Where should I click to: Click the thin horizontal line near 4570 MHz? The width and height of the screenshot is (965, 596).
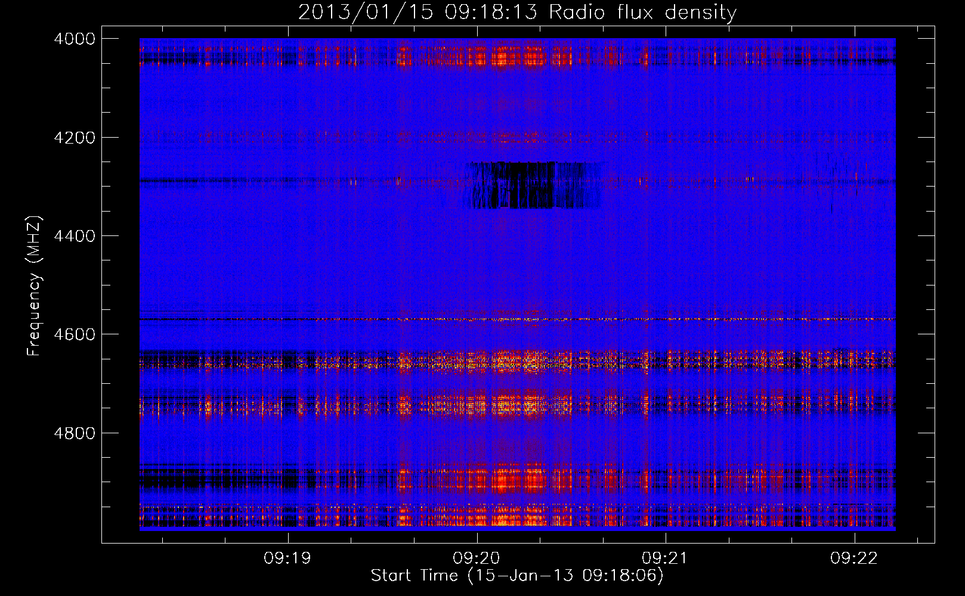517,319
